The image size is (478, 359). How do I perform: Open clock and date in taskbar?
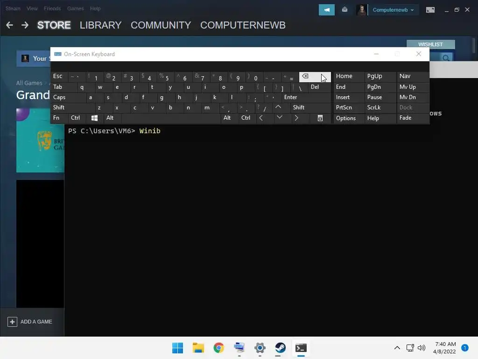pos(444,348)
